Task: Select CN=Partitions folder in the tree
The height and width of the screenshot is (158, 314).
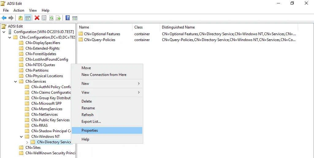Action: click(x=37, y=70)
